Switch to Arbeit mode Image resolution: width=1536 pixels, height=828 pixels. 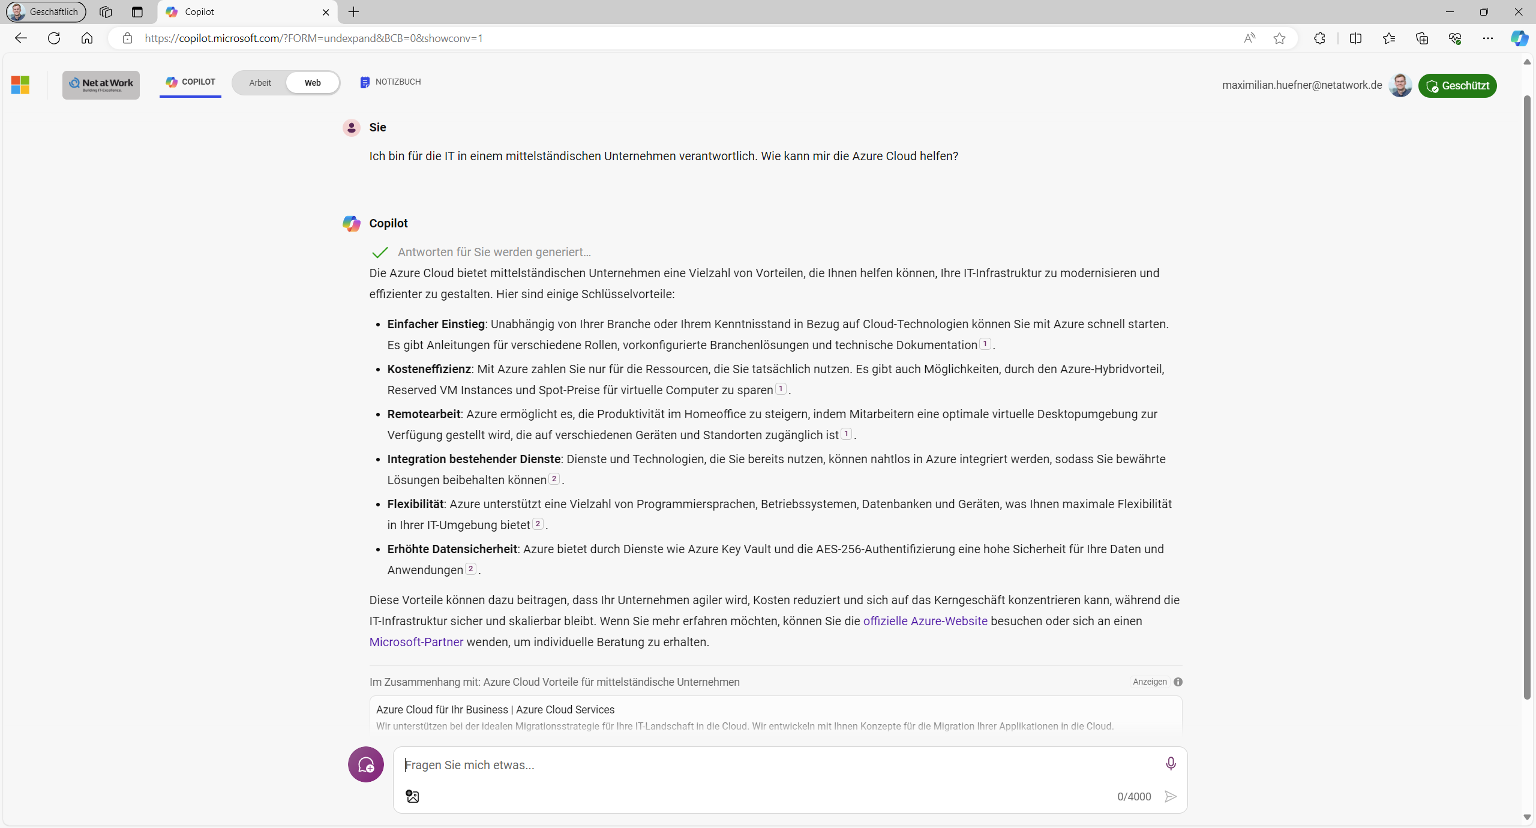tap(260, 83)
